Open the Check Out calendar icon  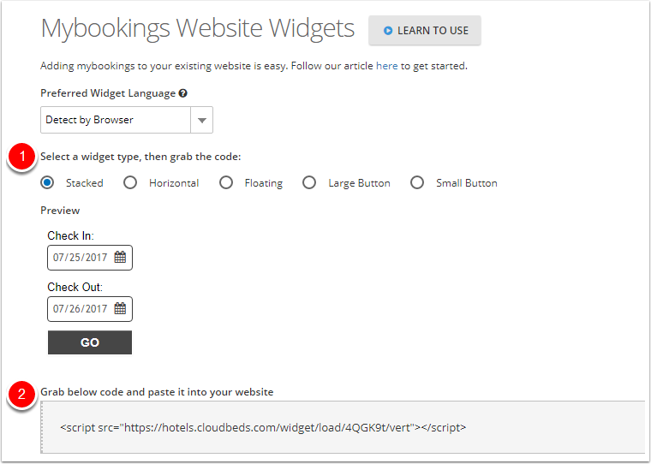(120, 308)
